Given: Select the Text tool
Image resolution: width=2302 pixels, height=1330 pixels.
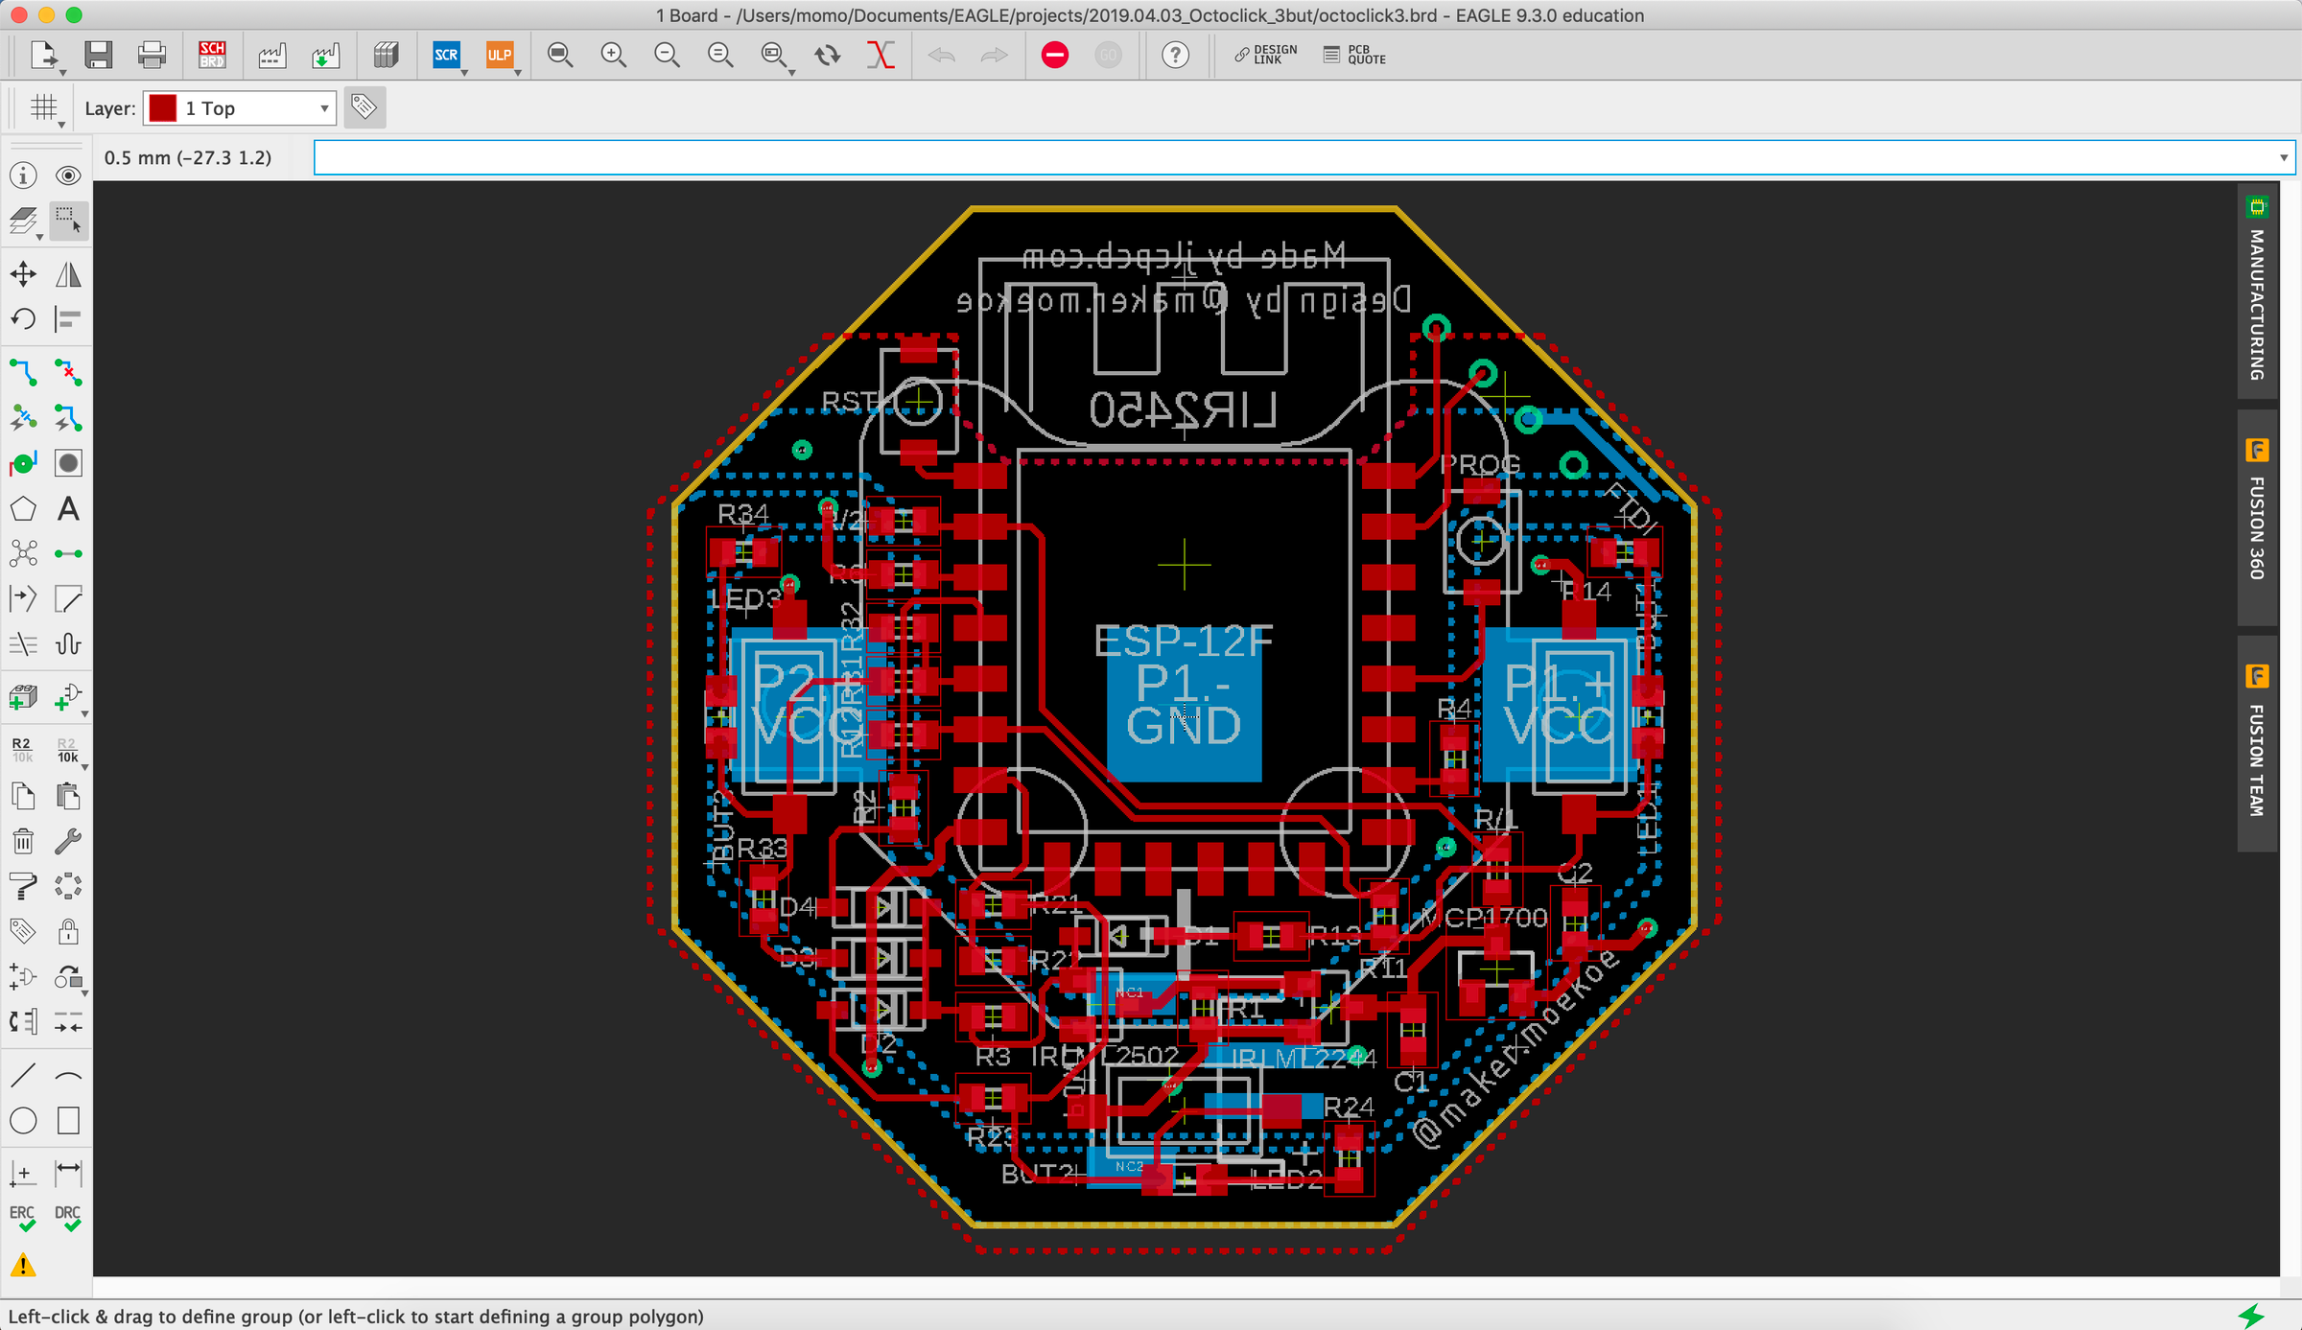Looking at the screenshot, I should pos(68,508).
